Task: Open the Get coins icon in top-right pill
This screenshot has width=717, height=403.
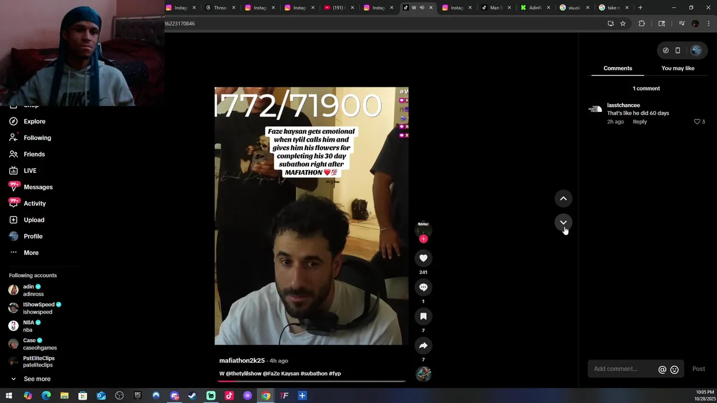Action: [665, 50]
